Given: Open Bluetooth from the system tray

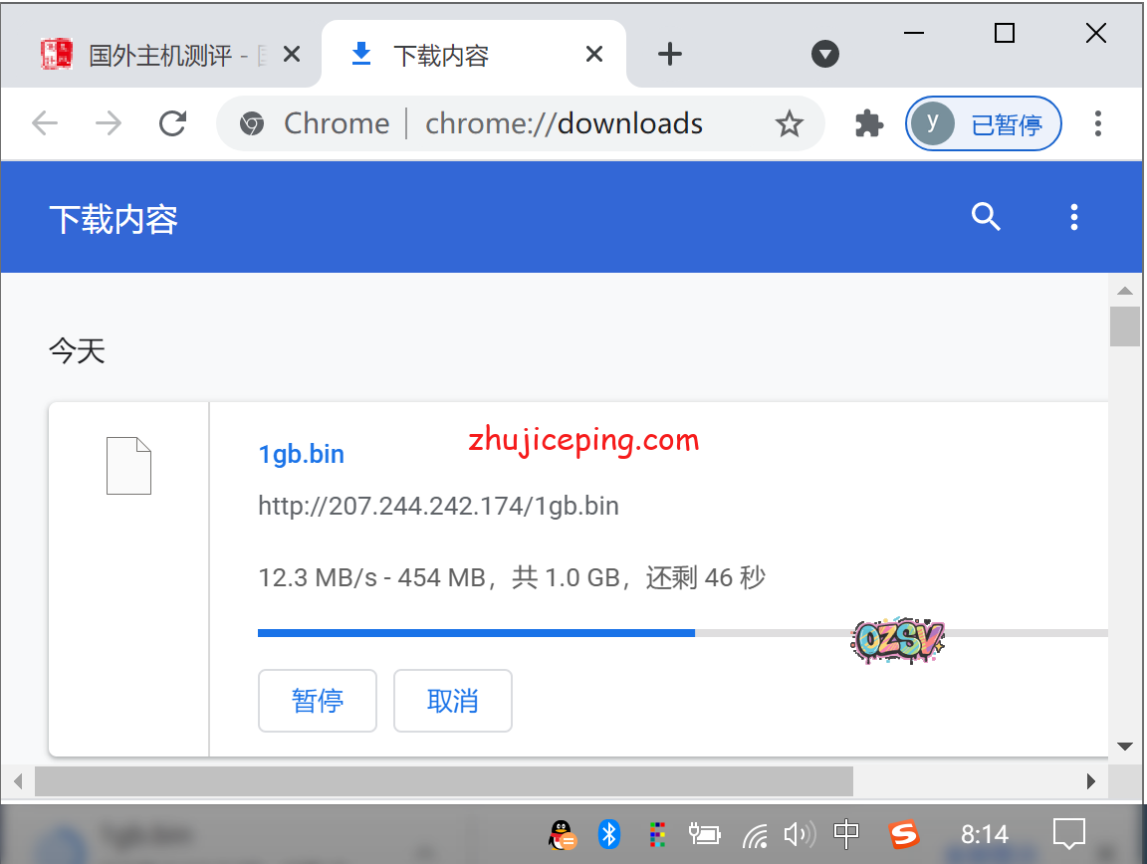Looking at the screenshot, I should pyautogui.click(x=609, y=834).
